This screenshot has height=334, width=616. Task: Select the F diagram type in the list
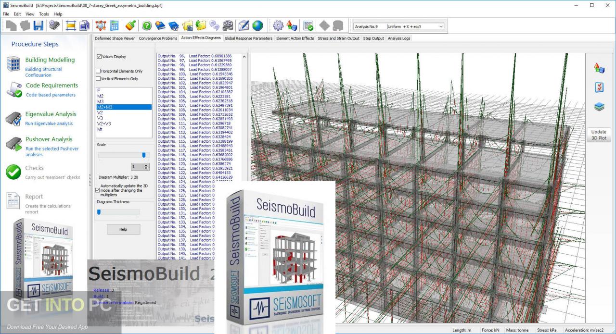coord(124,90)
